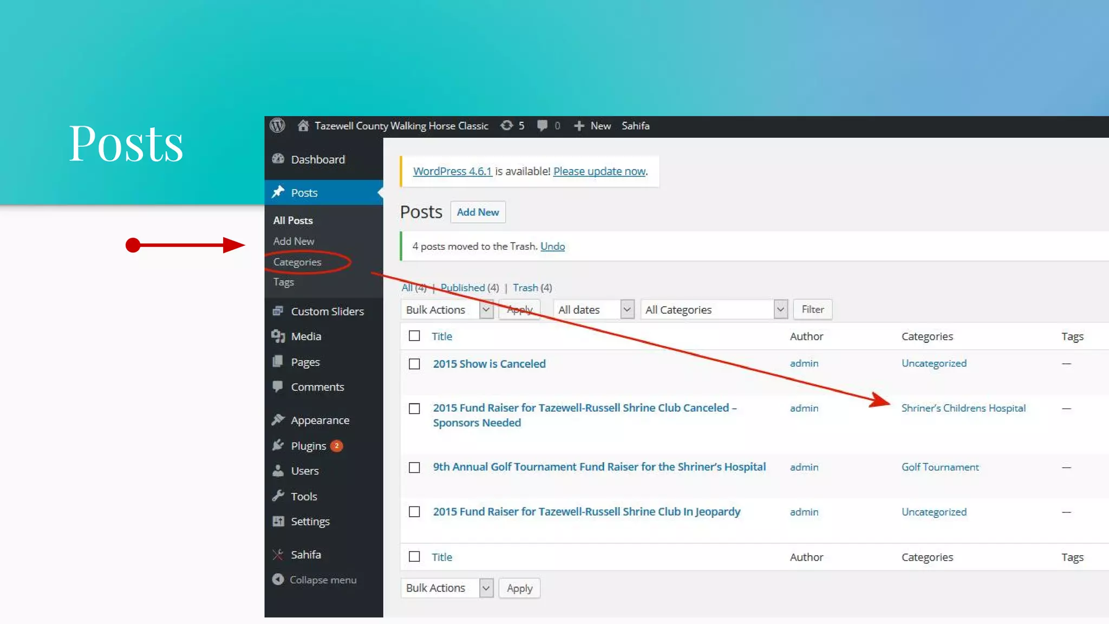Open Media library icon in sidebar
The width and height of the screenshot is (1109, 624).
(x=278, y=336)
